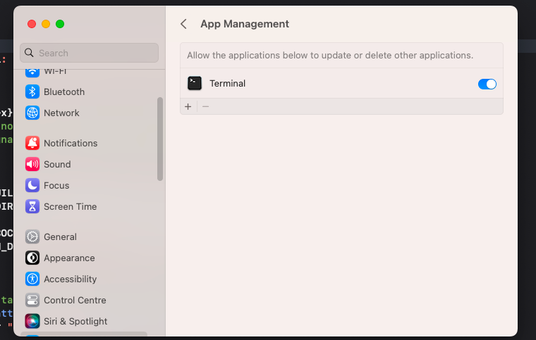Go back using the chevron arrow
Viewport: 536px width, 340px height.
[183, 24]
